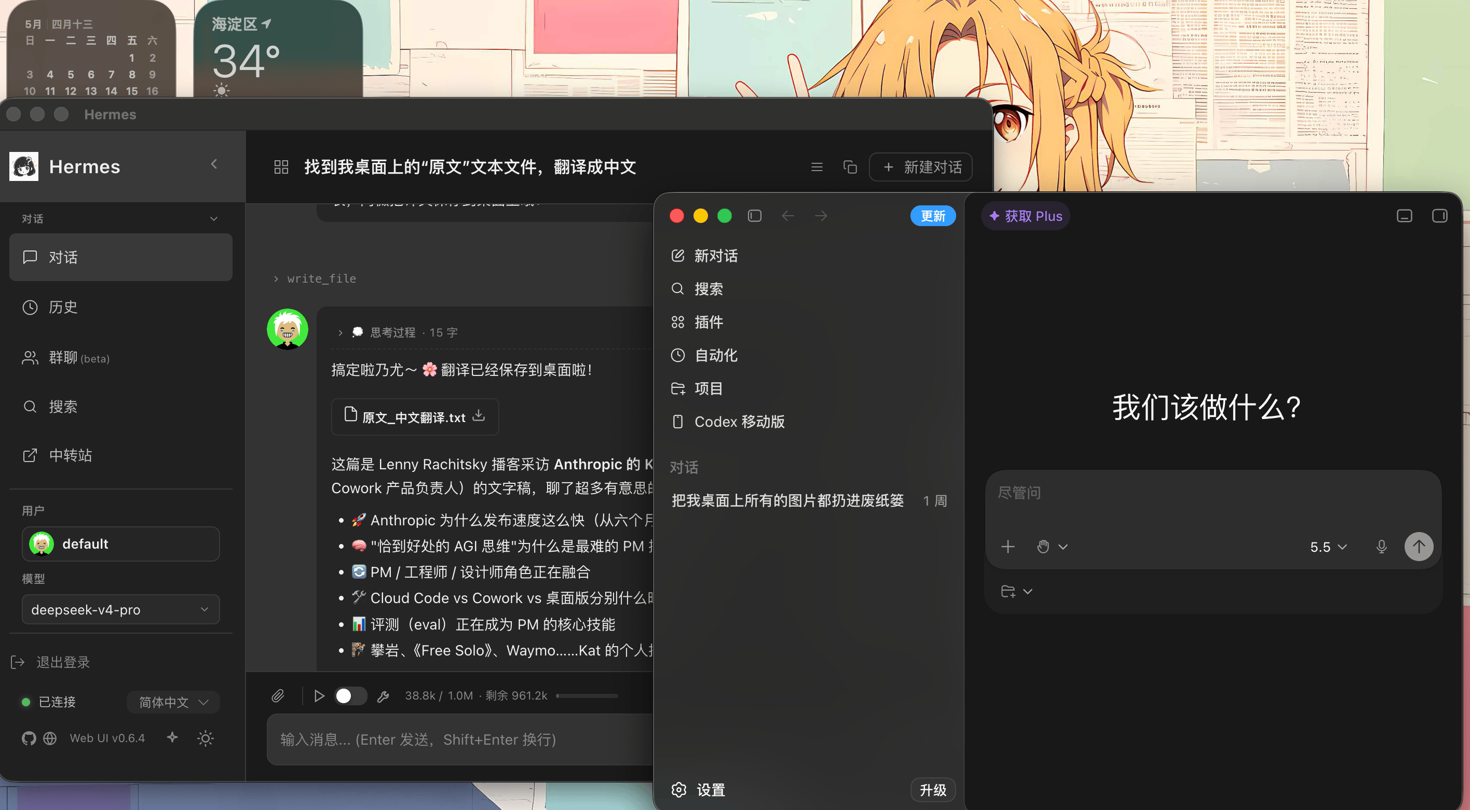This screenshot has height=810, width=1470.
Task: Click 退出登录 in Hermes sidebar
Action: click(50, 662)
